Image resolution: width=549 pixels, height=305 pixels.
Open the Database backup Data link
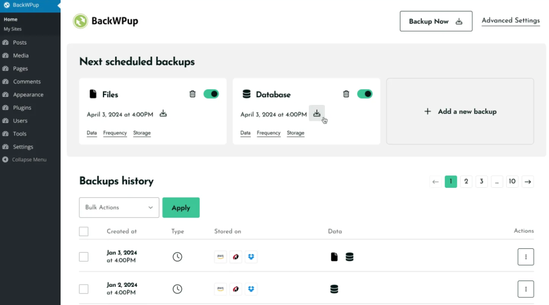coord(246,133)
